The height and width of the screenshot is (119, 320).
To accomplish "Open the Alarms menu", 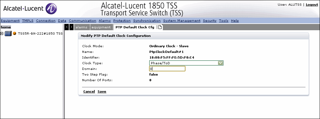I will (x=105, y=20).
